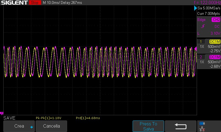221x132 pixels.
Task: Click the USB drive status icon
Action: coord(202,123)
